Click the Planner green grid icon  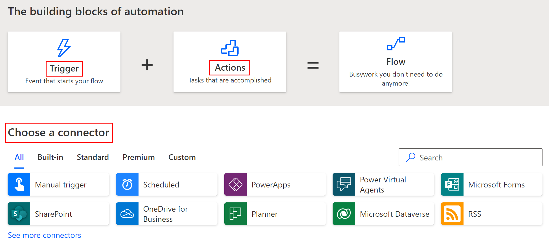[236, 214]
